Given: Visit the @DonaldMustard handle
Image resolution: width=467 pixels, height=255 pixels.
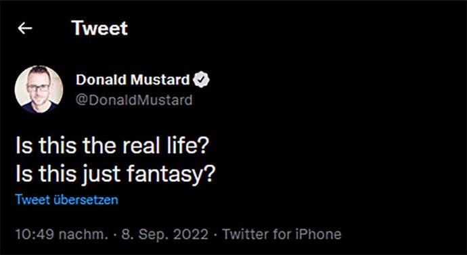Looking at the screenshot, I should tap(134, 100).
